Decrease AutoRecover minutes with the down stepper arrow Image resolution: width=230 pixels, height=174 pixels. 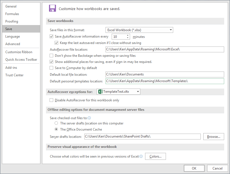pos(128,38)
